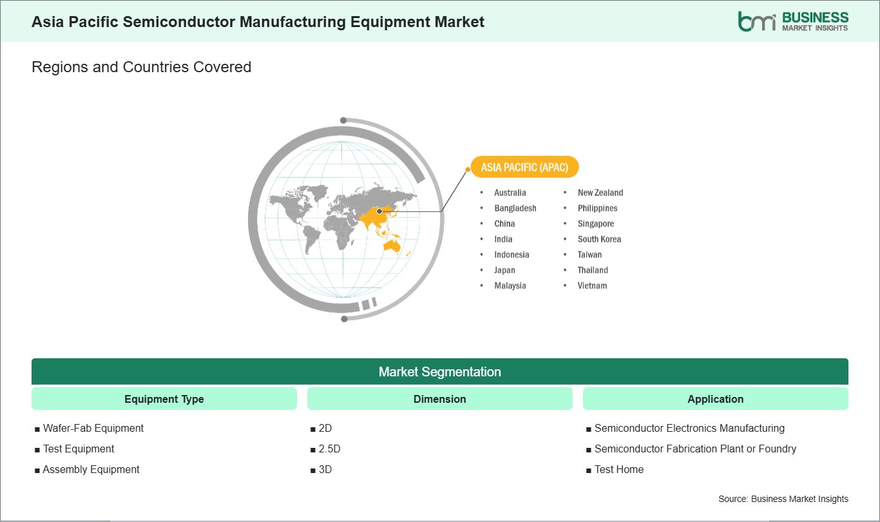The image size is (880, 522).
Task: Select the Application segment header
Action: [x=715, y=399]
